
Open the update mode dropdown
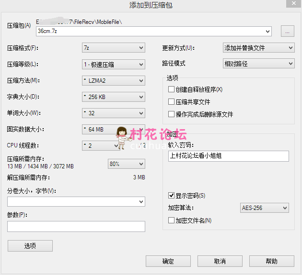click(x=259, y=48)
